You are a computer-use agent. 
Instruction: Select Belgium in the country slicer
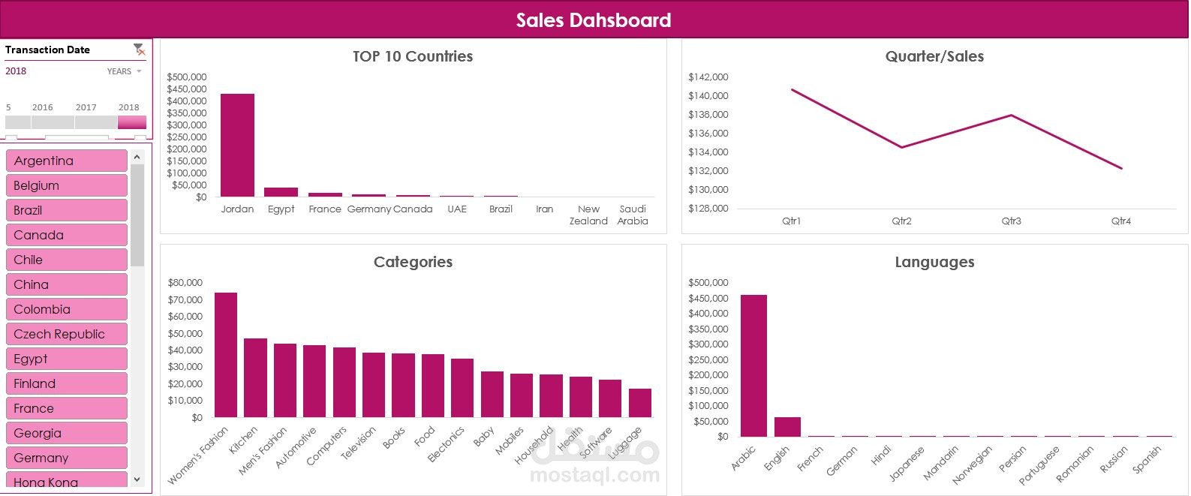66,185
